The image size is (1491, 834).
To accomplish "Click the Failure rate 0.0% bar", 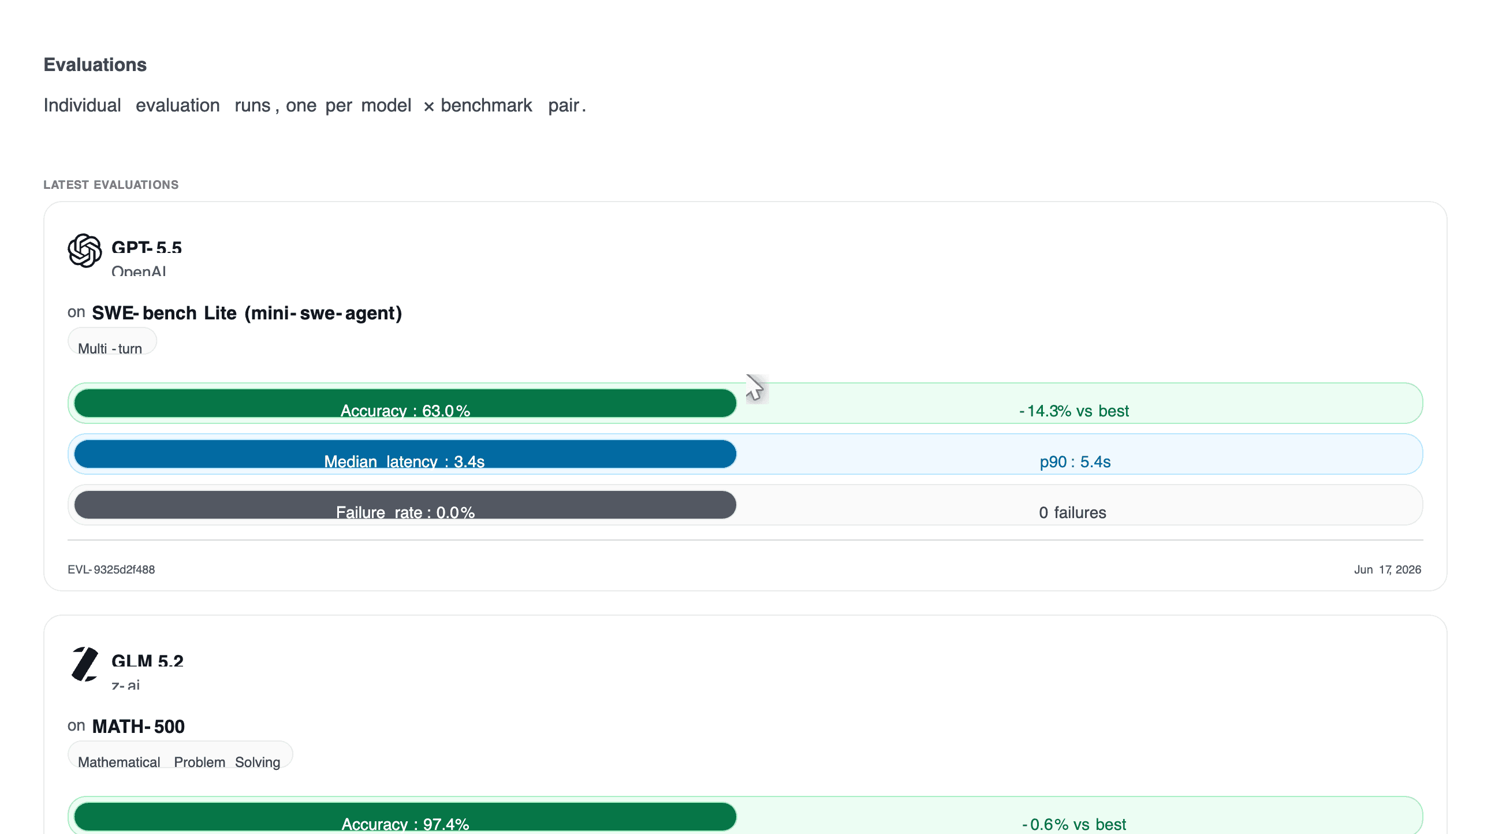I will pos(405,505).
